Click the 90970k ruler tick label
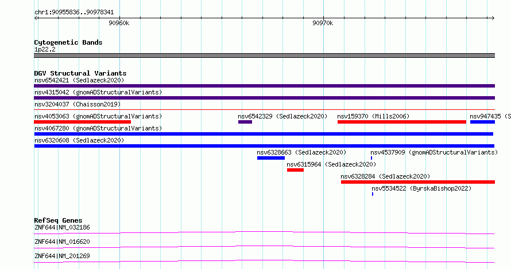The height and width of the screenshot is (269, 511). click(323, 23)
